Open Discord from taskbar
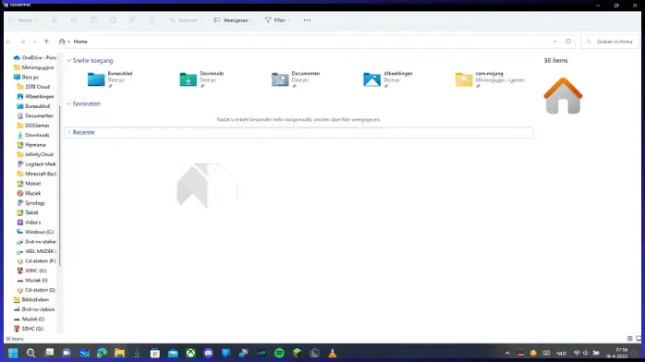The width and height of the screenshot is (645, 362). click(x=209, y=353)
